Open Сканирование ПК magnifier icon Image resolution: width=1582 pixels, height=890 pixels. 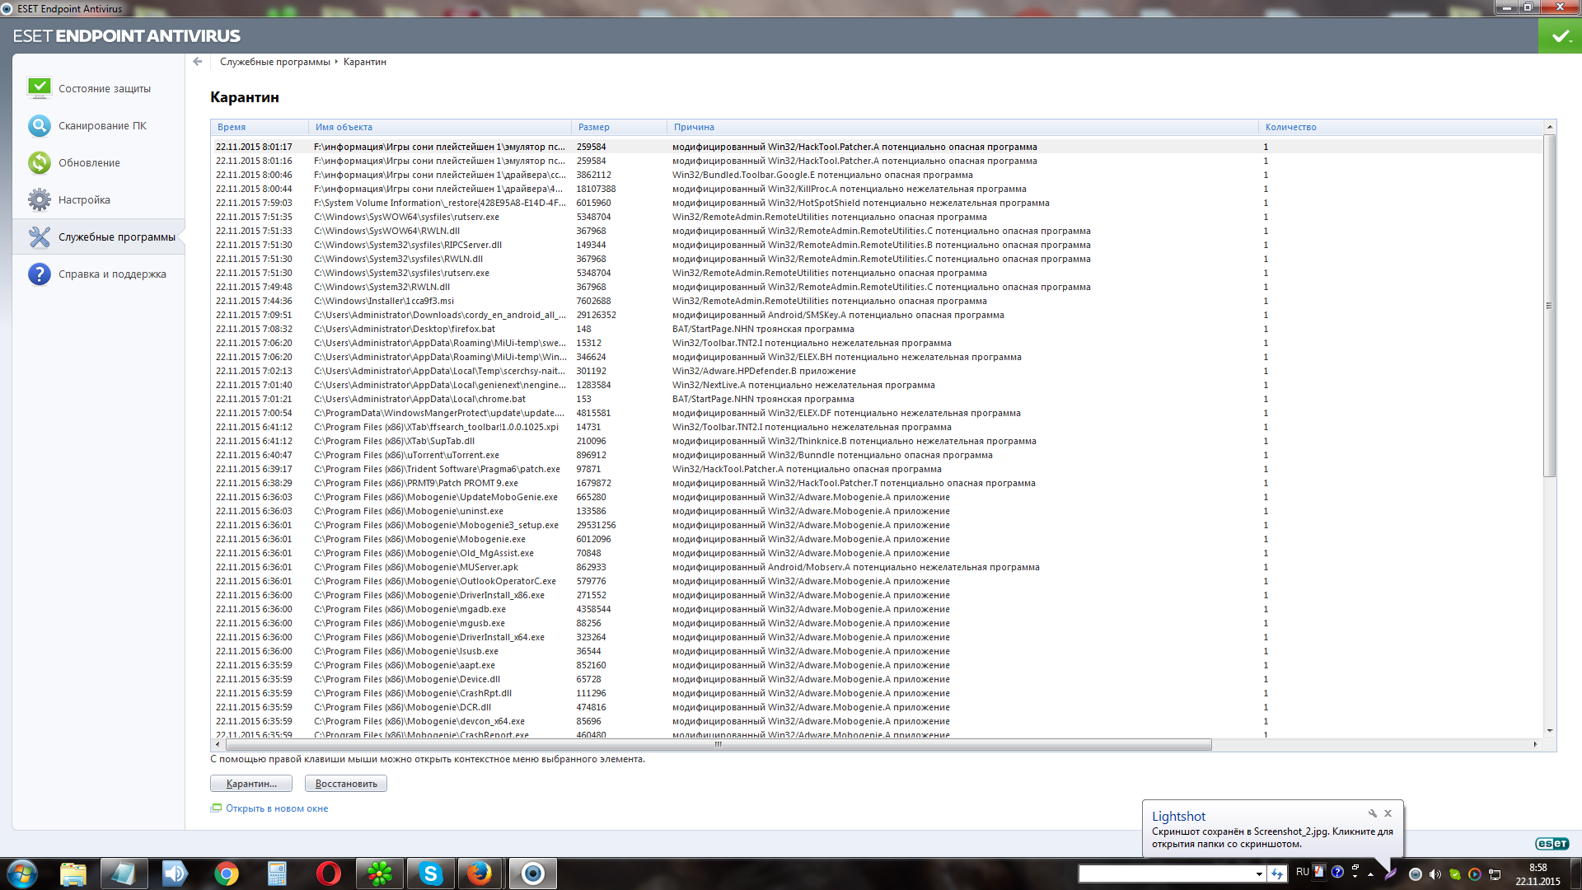point(39,125)
